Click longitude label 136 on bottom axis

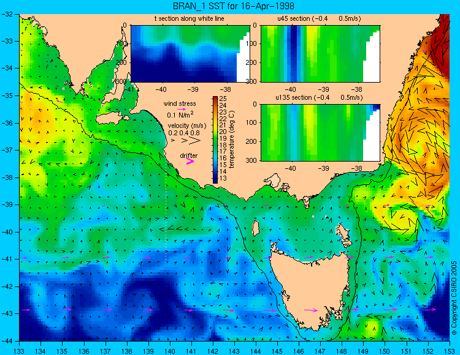[x=84, y=351]
